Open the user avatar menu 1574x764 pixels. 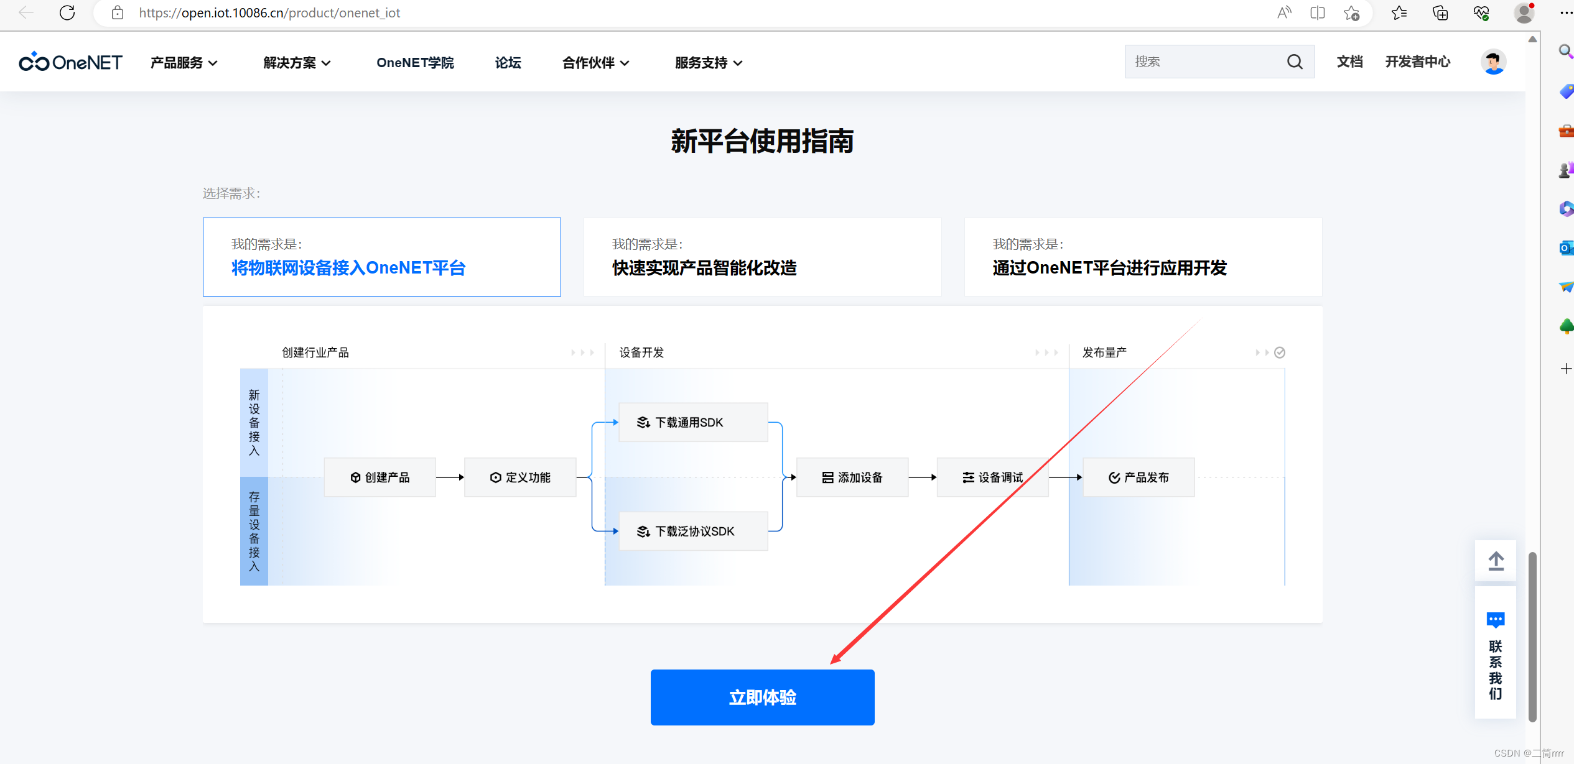click(x=1493, y=62)
